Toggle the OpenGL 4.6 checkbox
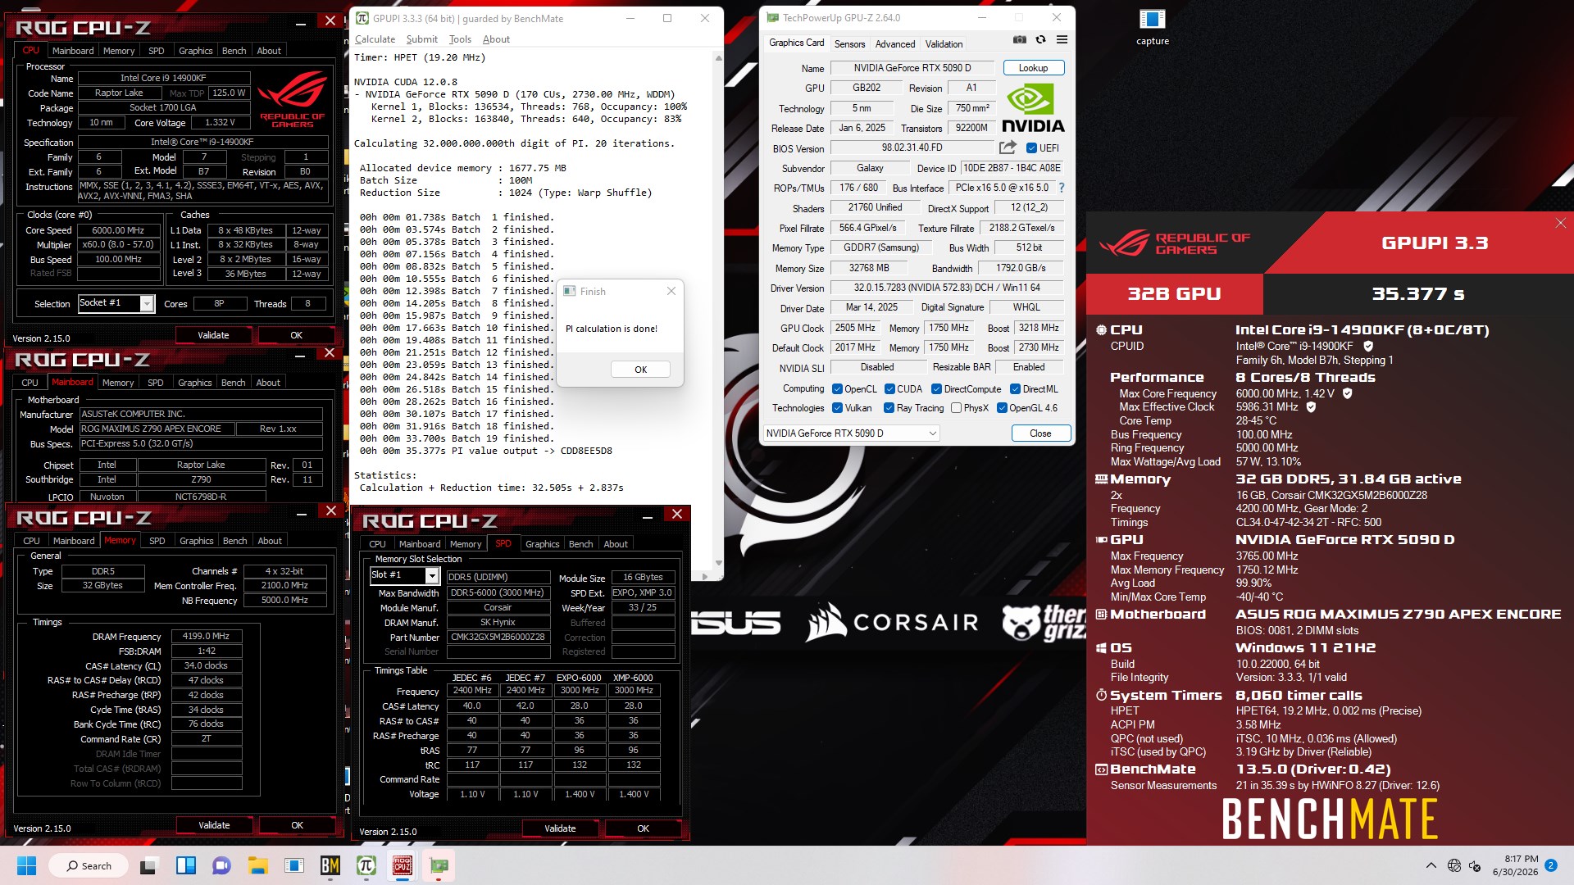The height and width of the screenshot is (885, 1574). pyautogui.click(x=1002, y=408)
